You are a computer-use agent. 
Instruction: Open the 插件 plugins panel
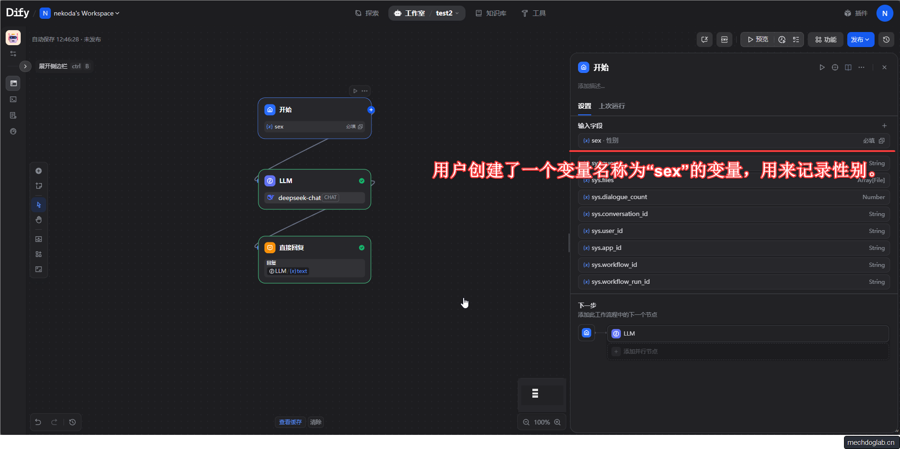[x=856, y=13]
